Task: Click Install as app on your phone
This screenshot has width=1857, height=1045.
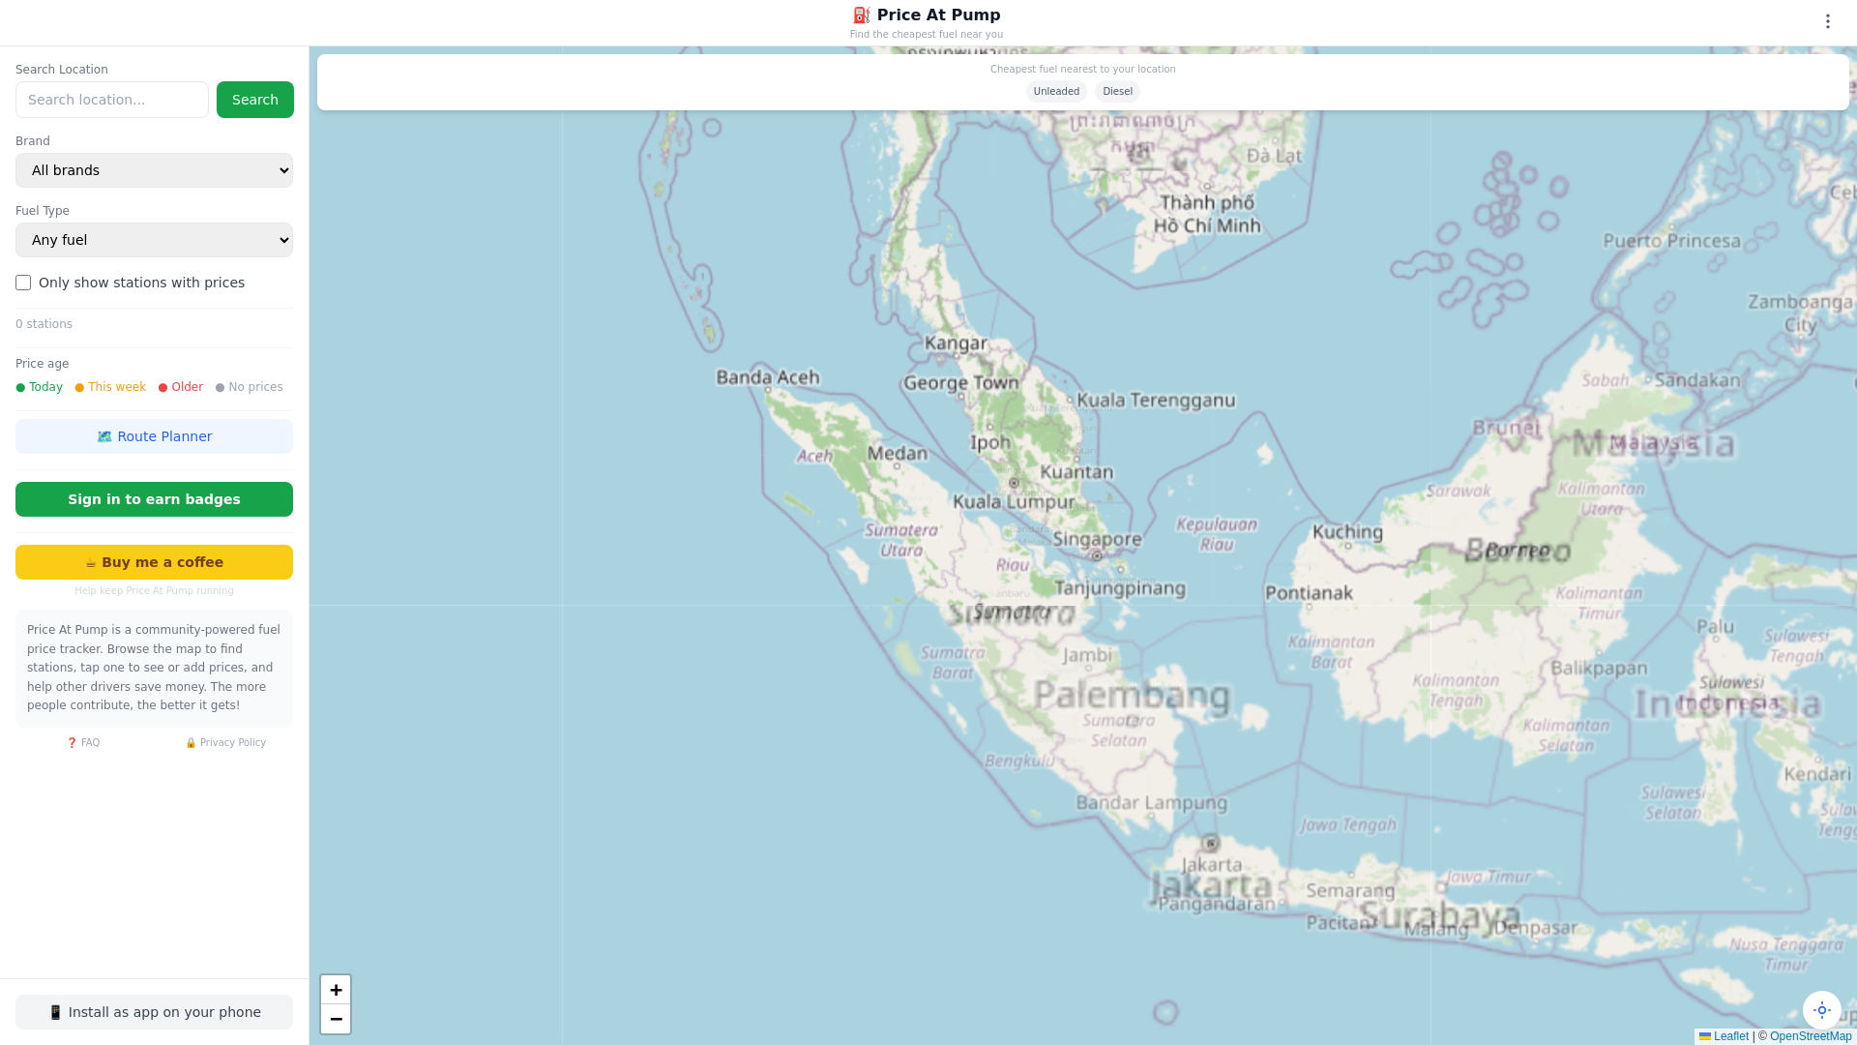Action: click(154, 1012)
